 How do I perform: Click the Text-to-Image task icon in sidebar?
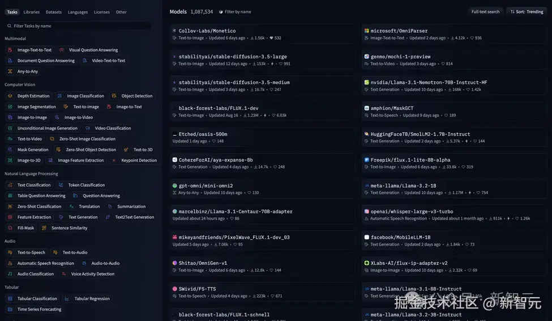tap(66, 107)
